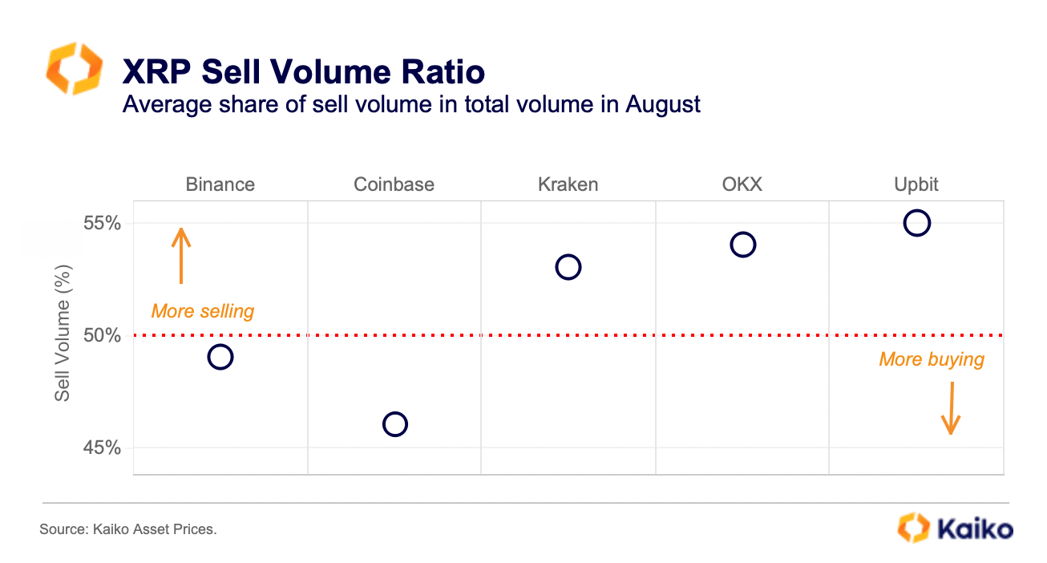This screenshot has height=563, width=1047.
Task: Select the Upbit data point circle
Action: (916, 223)
